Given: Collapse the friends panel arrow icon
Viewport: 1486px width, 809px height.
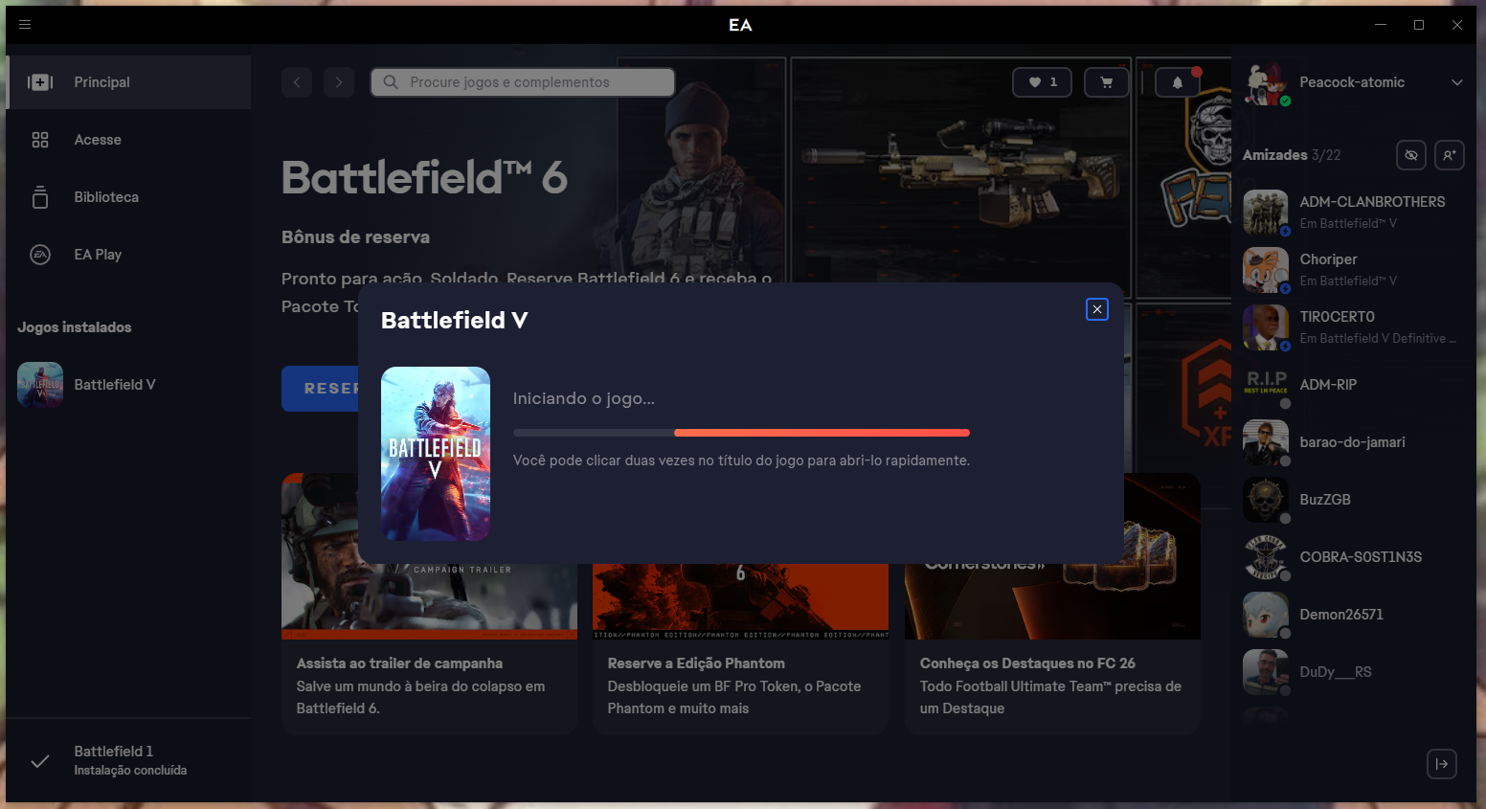Looking at the screenshot, I should click(1441, 764).
